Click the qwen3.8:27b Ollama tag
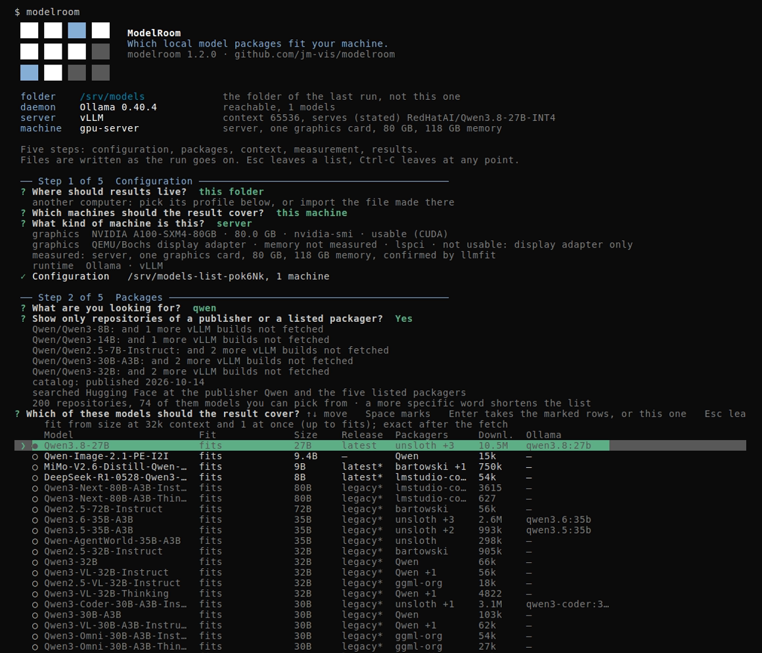Image resolution: width=762 pixels, height=653 pixels. 558,445
